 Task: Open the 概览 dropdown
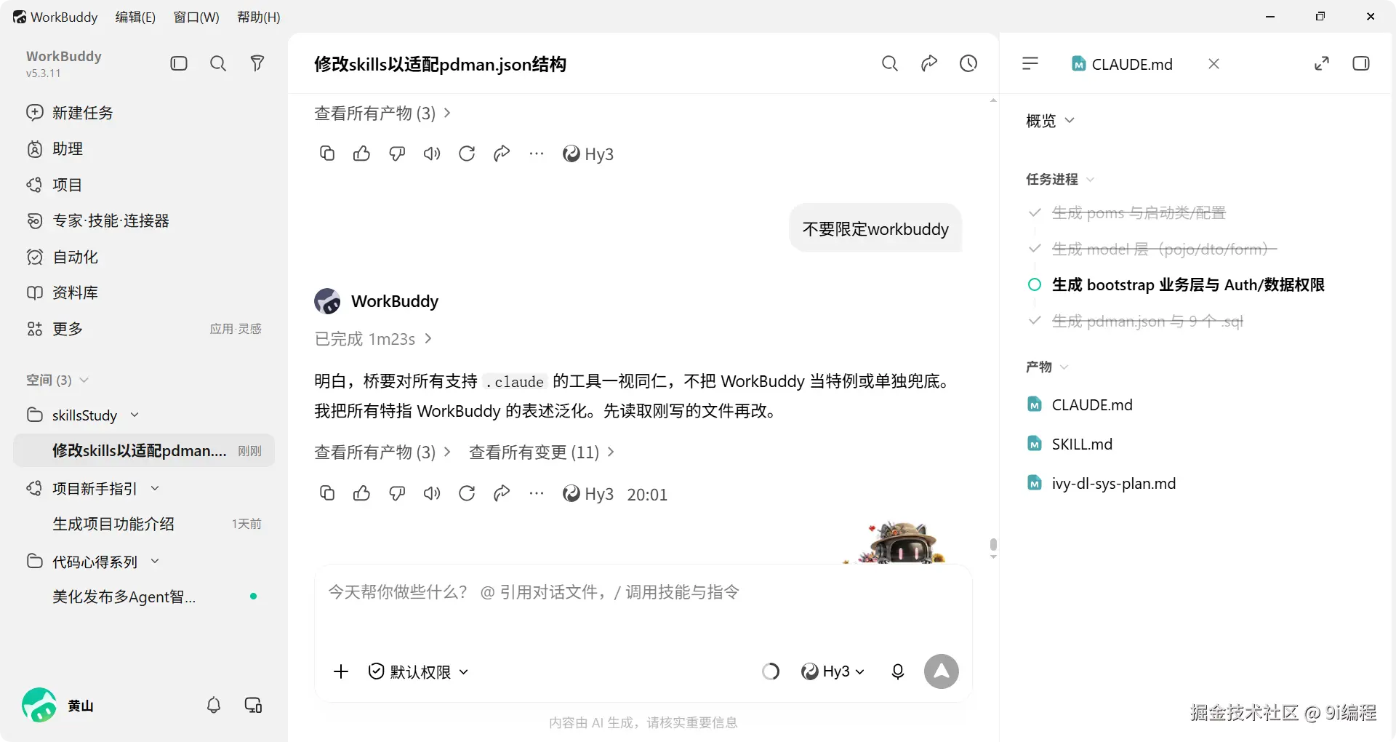pyautogui.click(x=1050, y=121)
